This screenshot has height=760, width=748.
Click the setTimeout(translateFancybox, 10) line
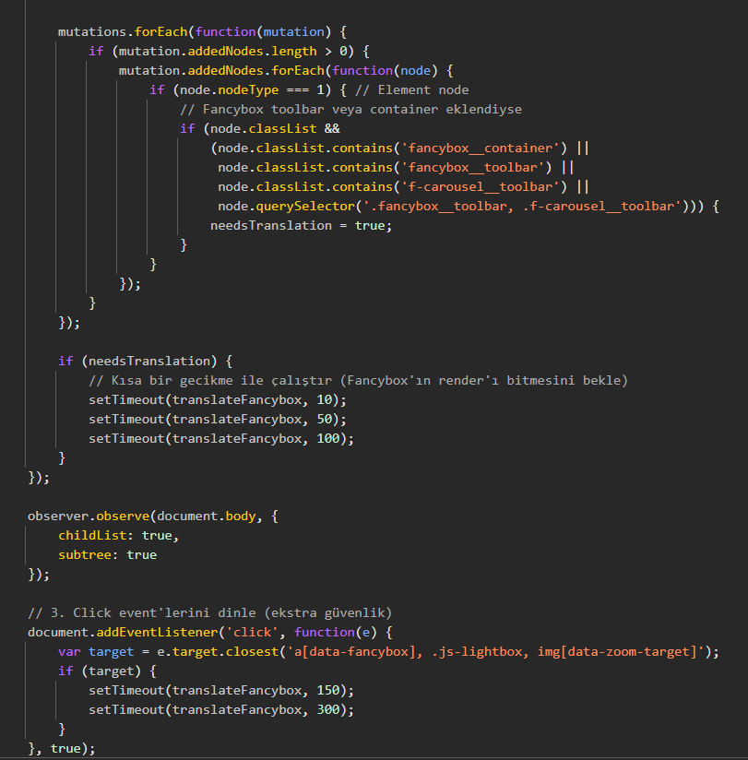(x=218, y=400)
